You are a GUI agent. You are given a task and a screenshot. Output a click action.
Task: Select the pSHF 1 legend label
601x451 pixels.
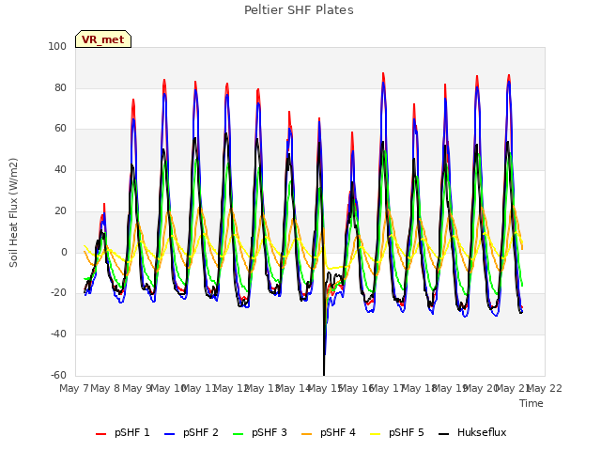click(x=132, y=432)
